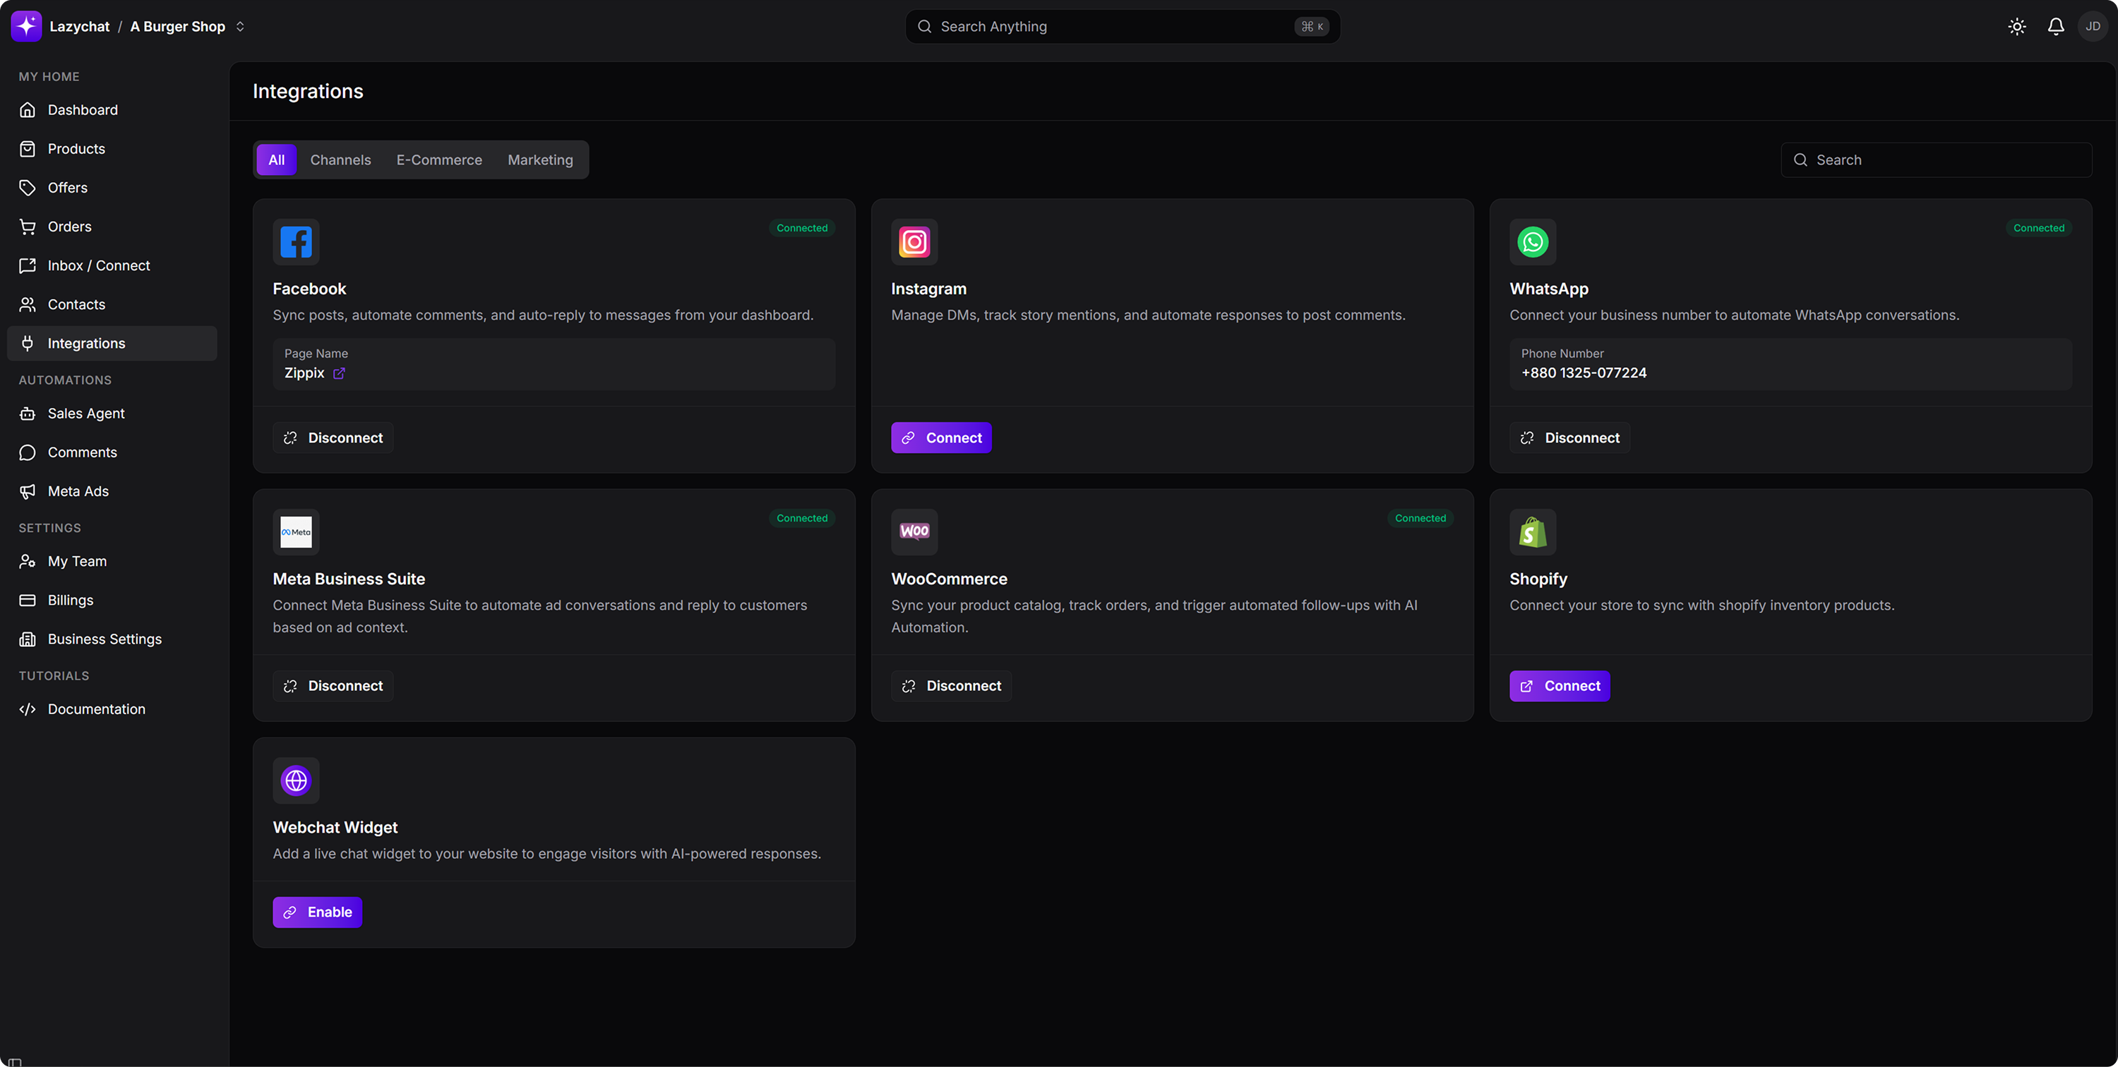Click the Shopify bag logo
The width and height of the screenshot is (2118, 1067).
[x=1532, y=532]
